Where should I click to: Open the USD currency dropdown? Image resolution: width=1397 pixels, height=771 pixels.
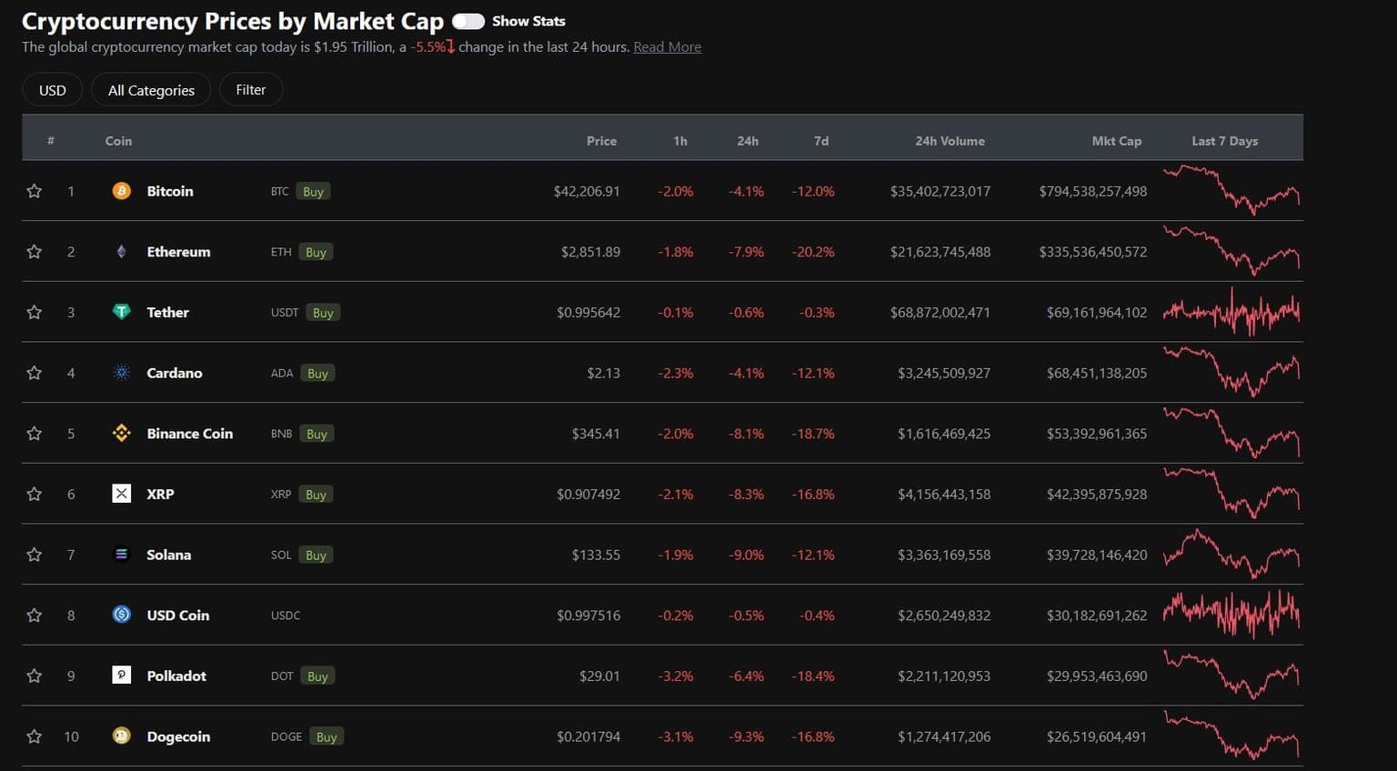[x=53, y=90]
